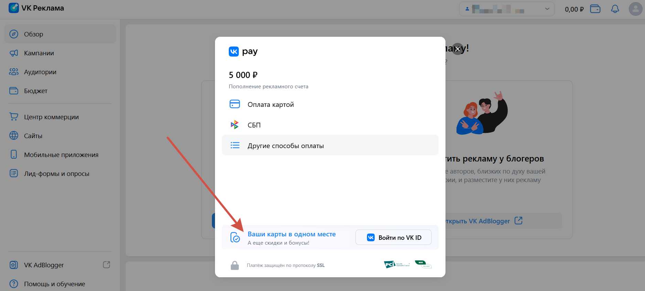Open notifications bell icon

(x=615, y=9)
